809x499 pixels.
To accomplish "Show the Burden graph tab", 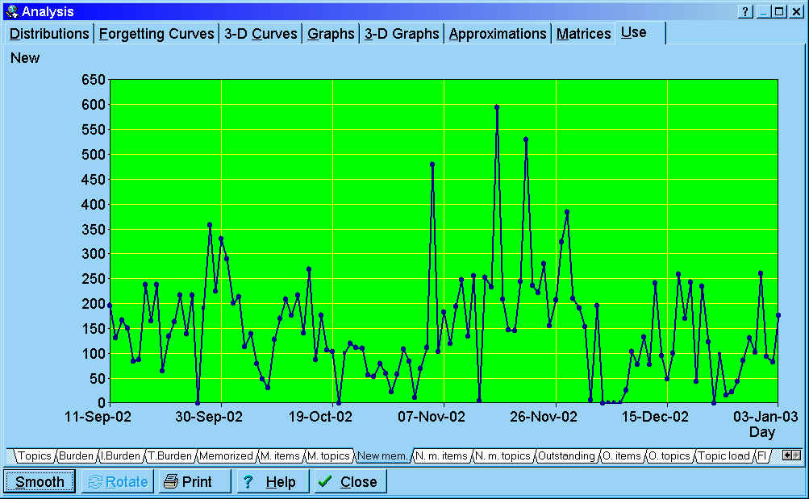I will pos(76,456).
